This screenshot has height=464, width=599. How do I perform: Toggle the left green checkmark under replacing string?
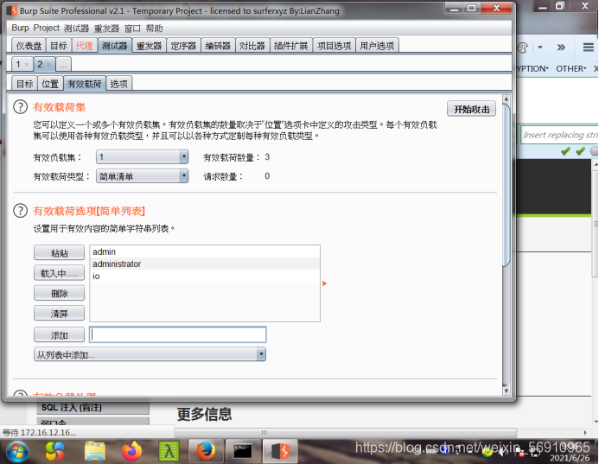tap(565, 151)
